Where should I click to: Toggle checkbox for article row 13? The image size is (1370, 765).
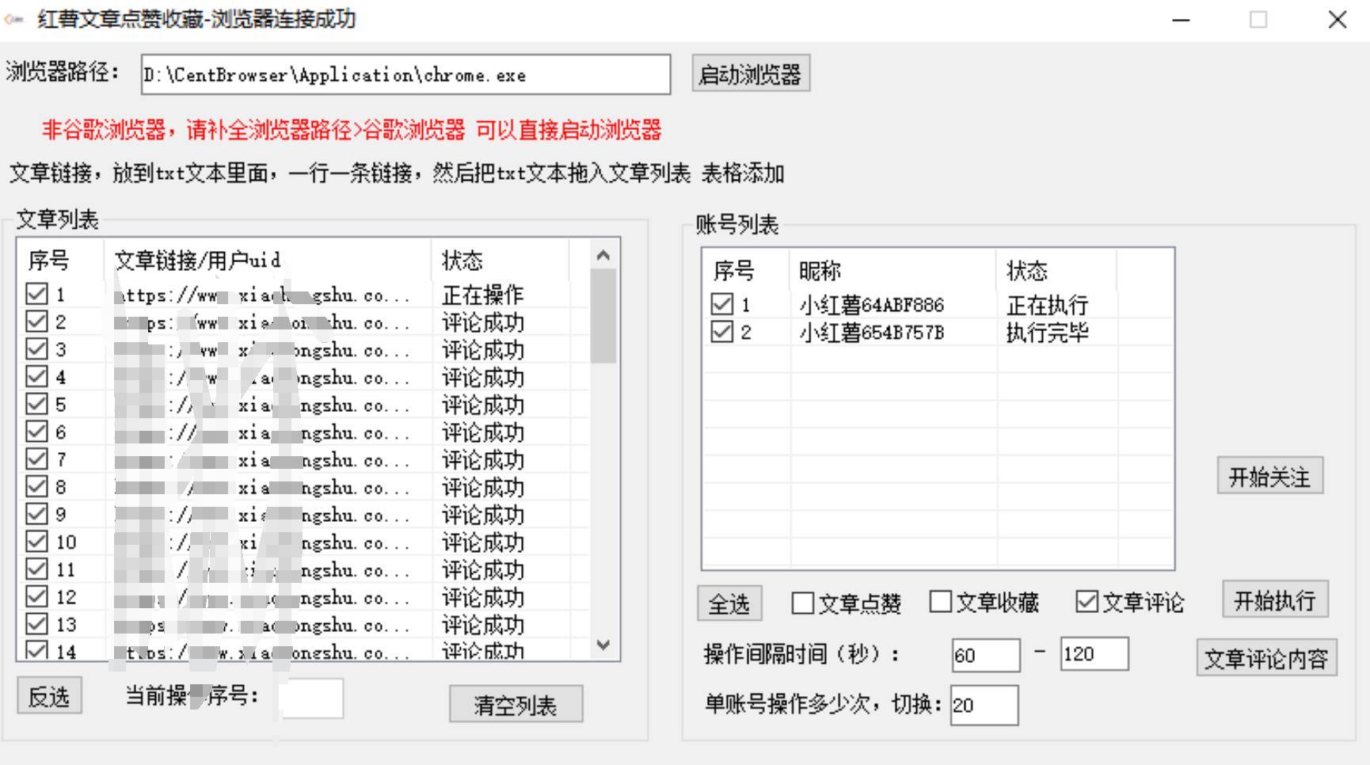tap(36, 624)
